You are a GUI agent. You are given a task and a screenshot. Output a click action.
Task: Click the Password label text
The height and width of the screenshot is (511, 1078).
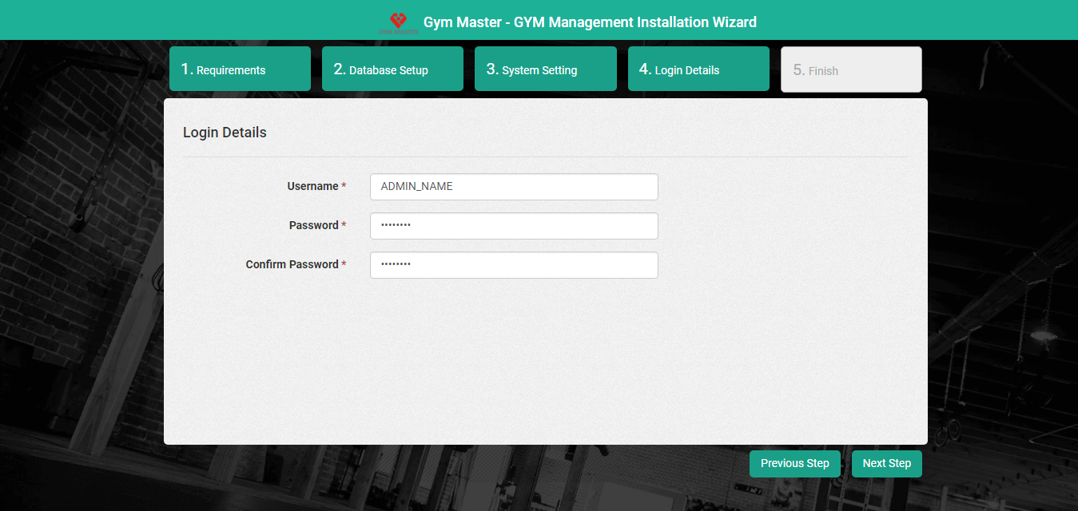(313, 225)
